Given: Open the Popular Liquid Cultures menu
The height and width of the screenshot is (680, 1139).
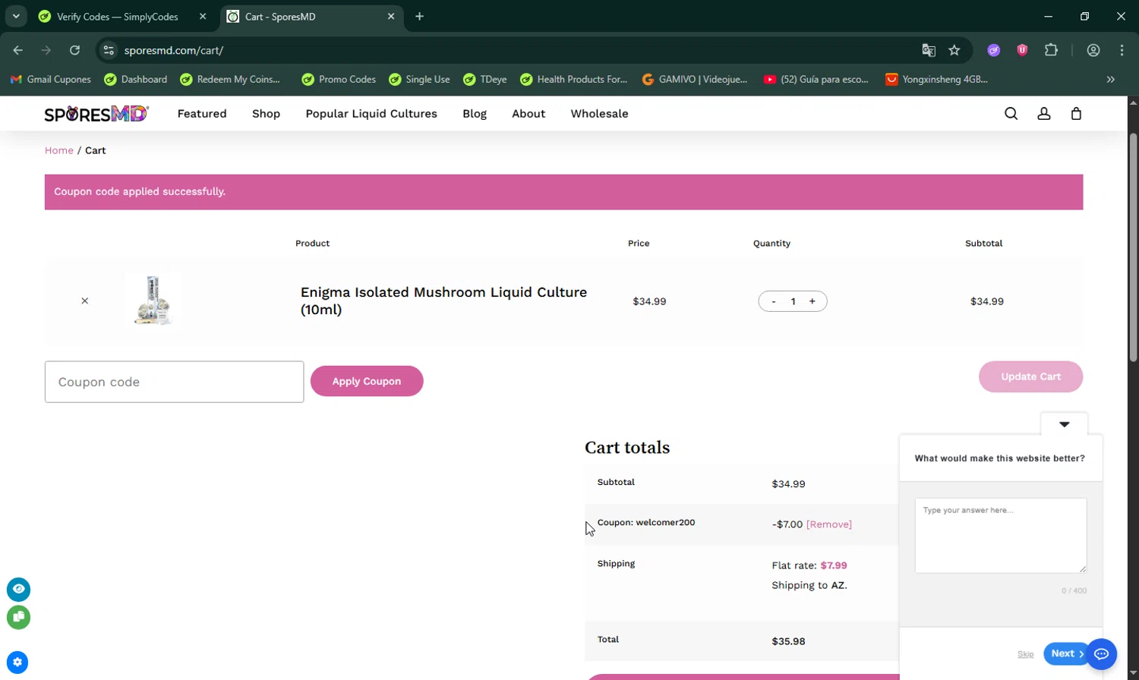Looking at the screenshot, I should point(371,114).
